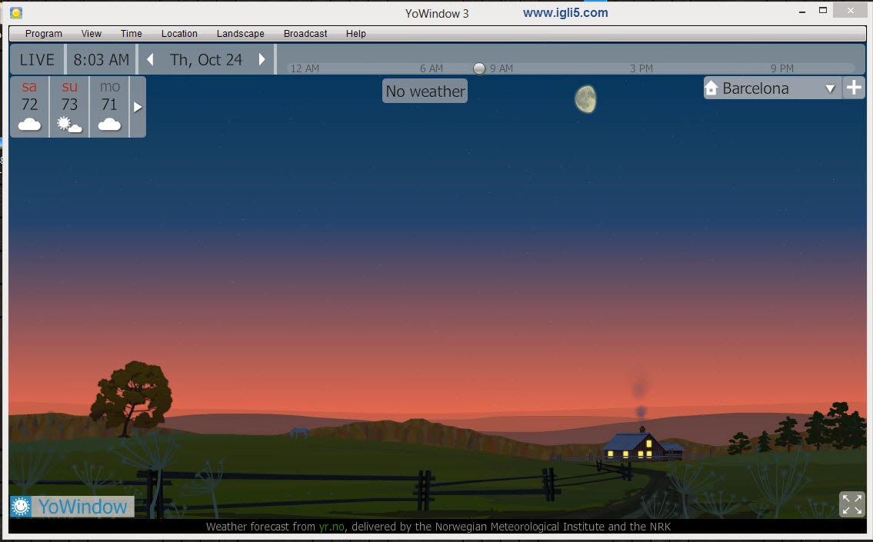The height and width of the screenshot is (542, 873).
Task: Click the fullscreen expand icon
Action: coord(851,504)
